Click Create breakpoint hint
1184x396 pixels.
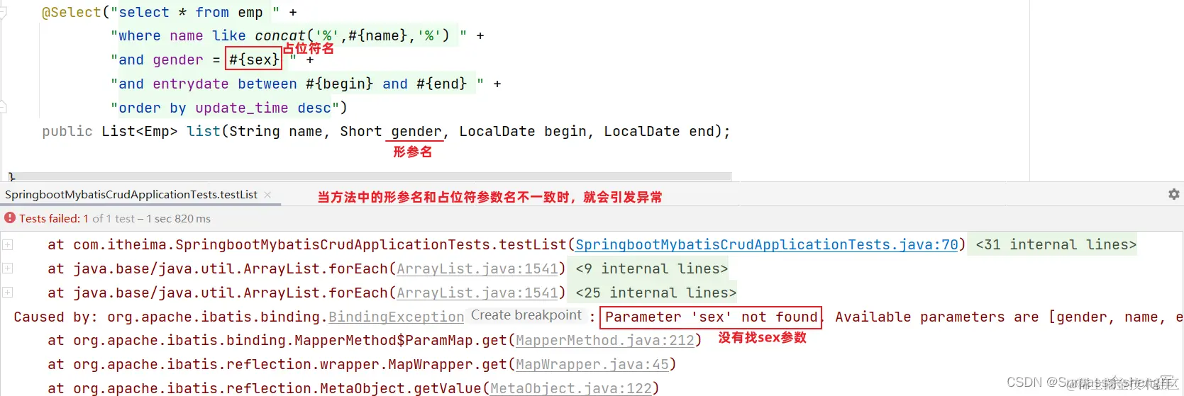(526, 315)
